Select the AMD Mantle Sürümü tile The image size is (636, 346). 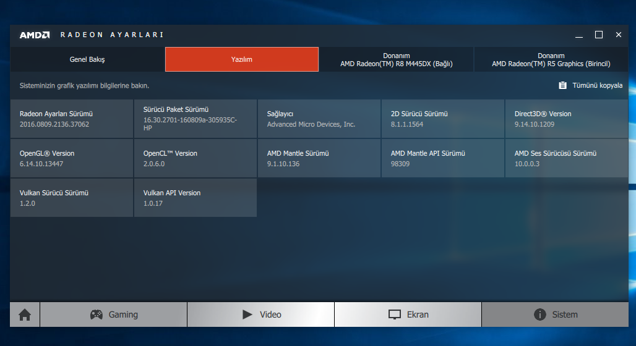(x=319, y=158)
